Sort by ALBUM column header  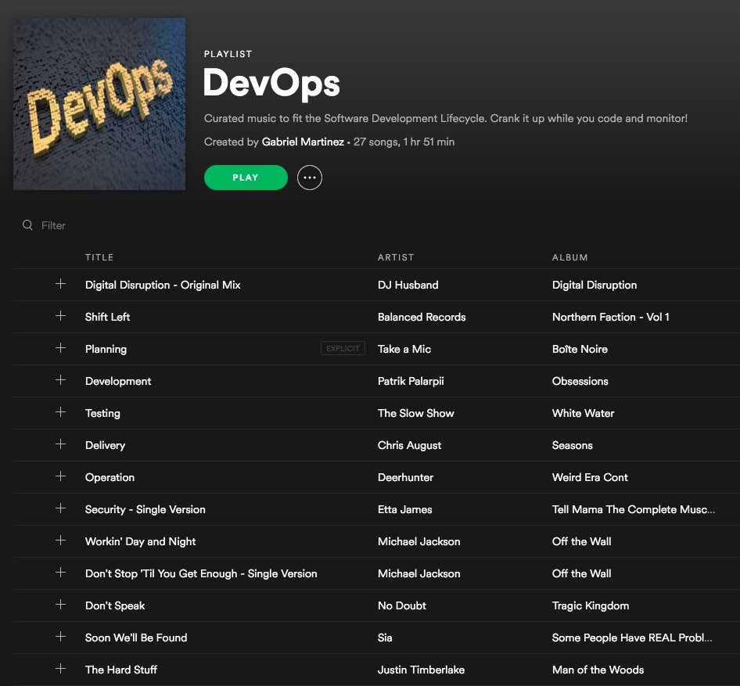[569, 257]
